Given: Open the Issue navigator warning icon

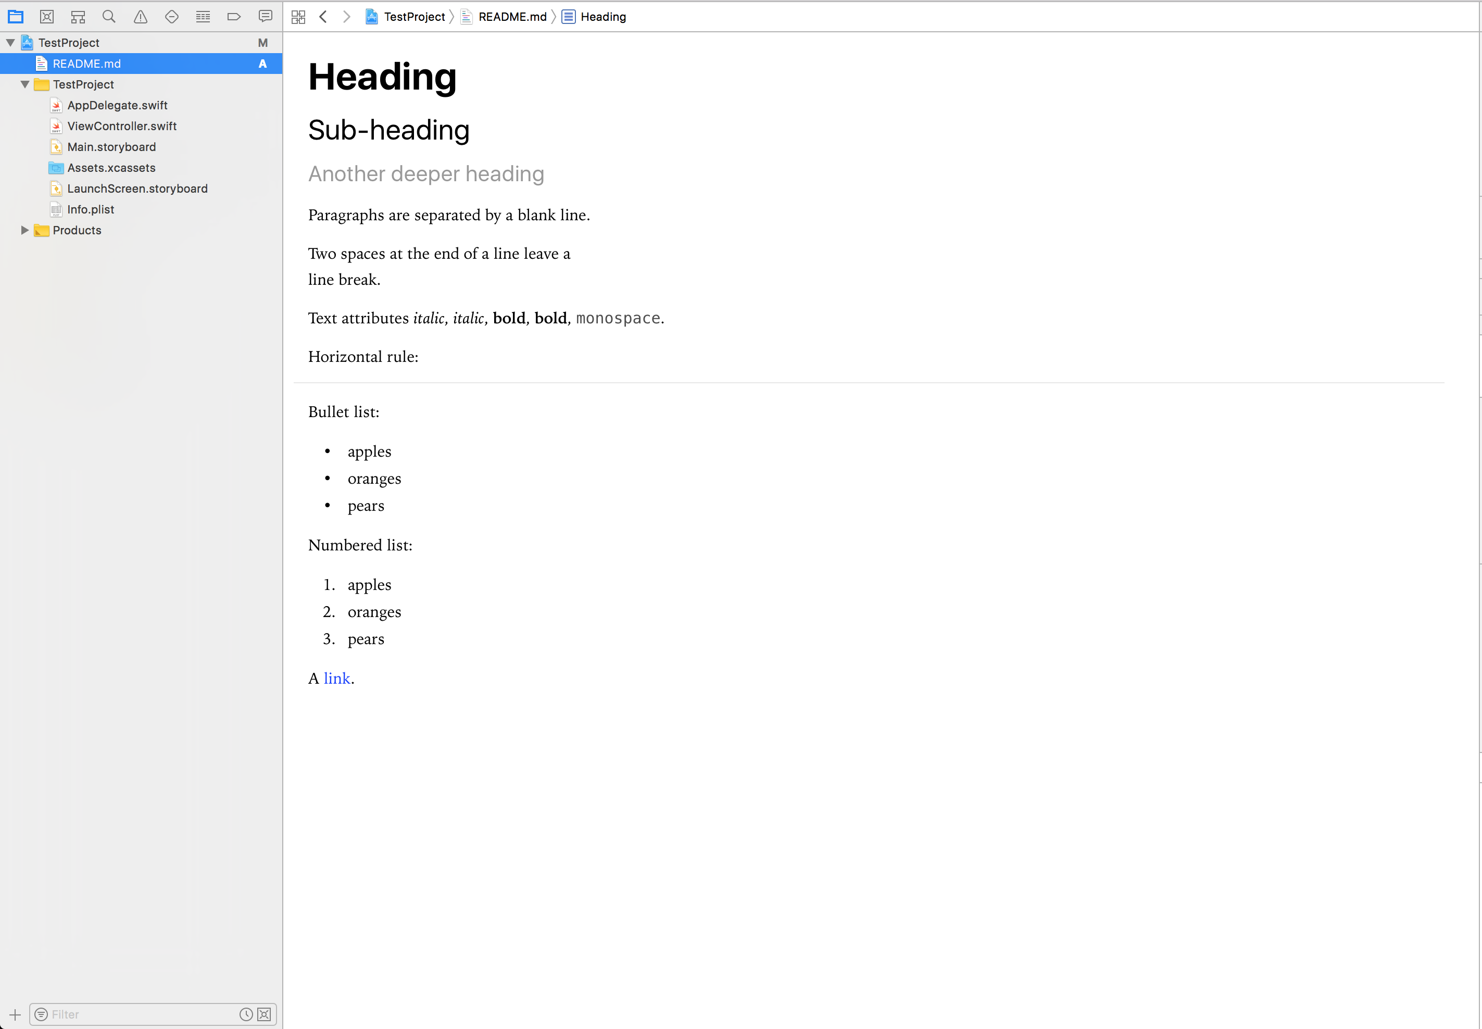Looking at the screenshot, I should pyautogui.click(x=140, y=16).
